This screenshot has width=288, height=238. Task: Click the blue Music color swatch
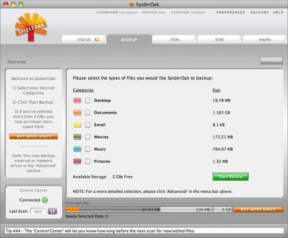point(78,149)
